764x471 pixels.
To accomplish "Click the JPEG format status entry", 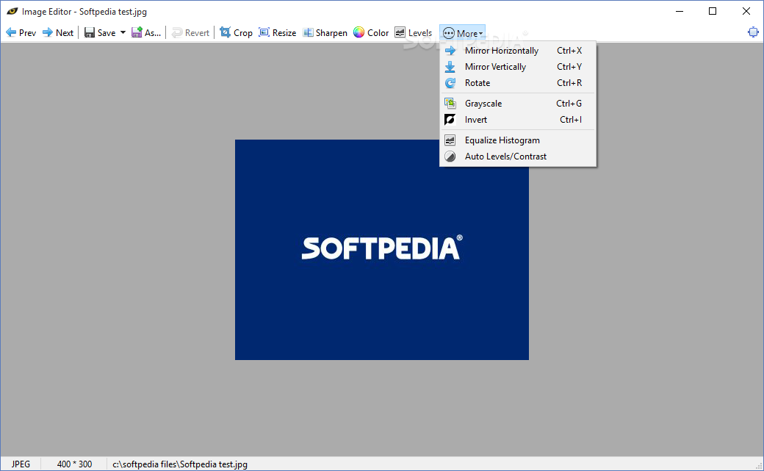I will 21,464.
